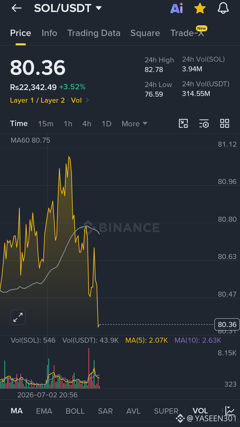Open the Trade-X tab

(187, 33)
